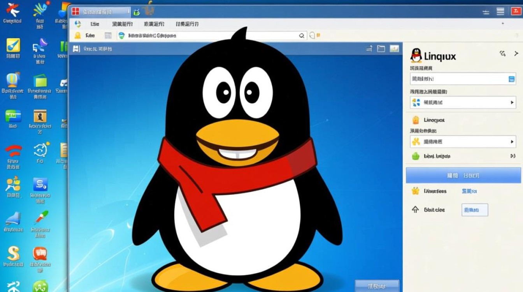523x292 pixels.
Task: Click the small outlined button near up arrow
Action: pyautogui.click(x=474, y=210)
